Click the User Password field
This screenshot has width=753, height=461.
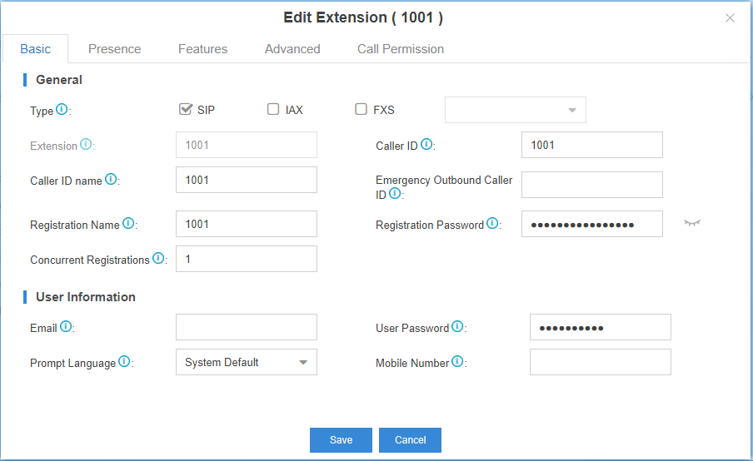(x=601, y=327)
